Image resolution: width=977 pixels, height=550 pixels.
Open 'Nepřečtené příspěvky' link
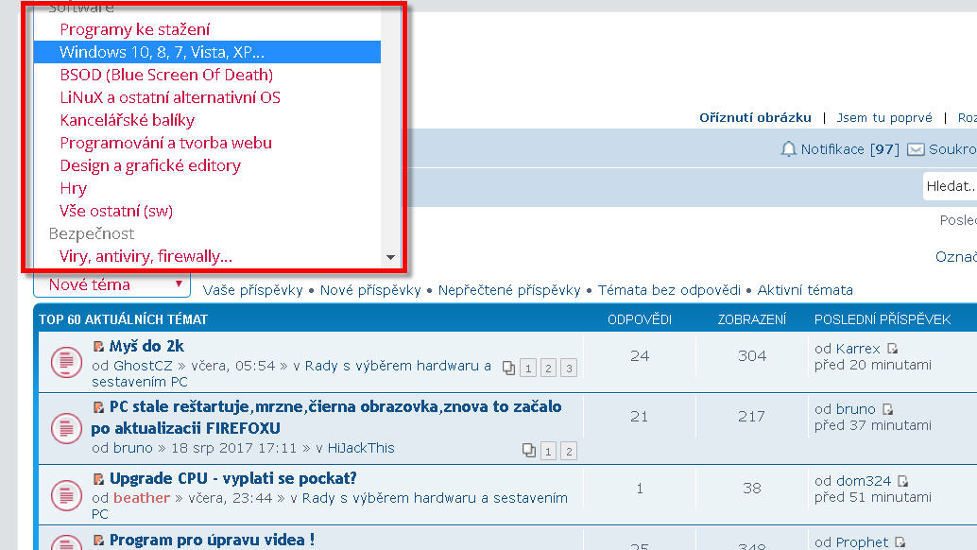click(x=509, y=290)
